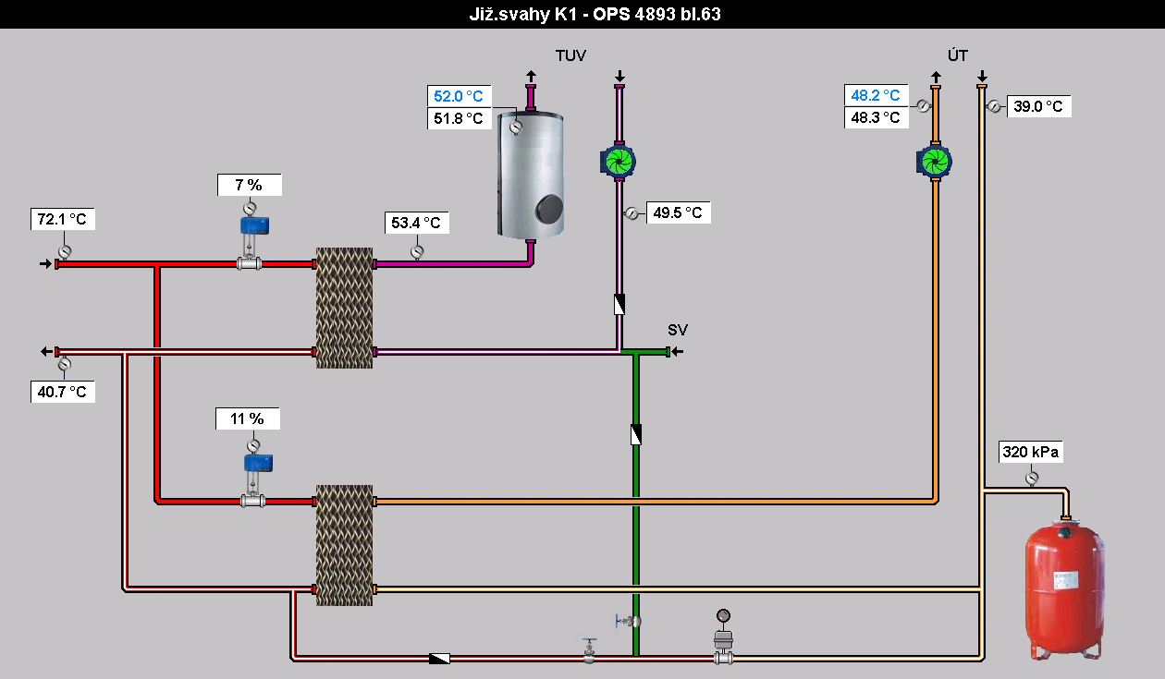
Task: Click the ÚT circulation pump icon
Action: point(935,162)
